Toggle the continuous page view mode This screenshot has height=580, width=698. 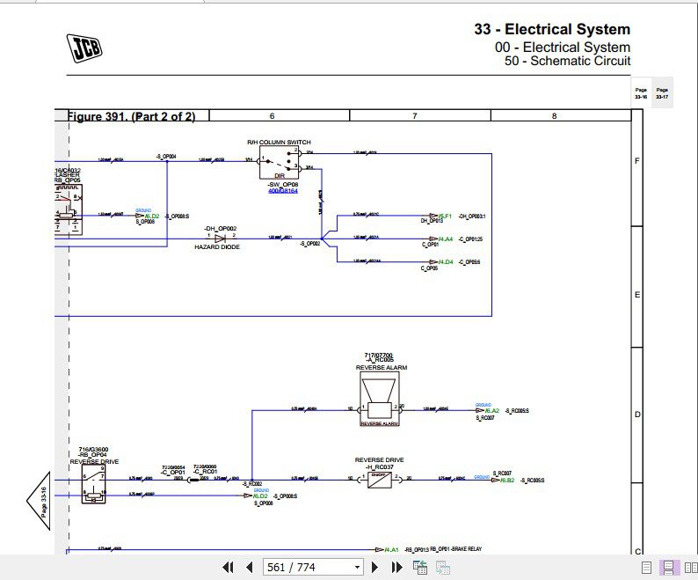668,568
